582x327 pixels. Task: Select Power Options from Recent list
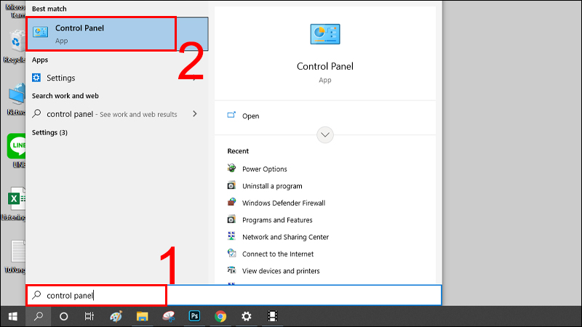[x=264, y=169]
